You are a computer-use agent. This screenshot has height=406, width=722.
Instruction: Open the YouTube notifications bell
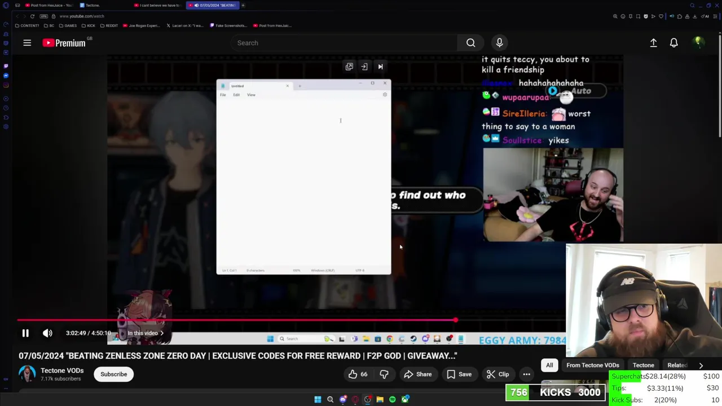(673, 43)
